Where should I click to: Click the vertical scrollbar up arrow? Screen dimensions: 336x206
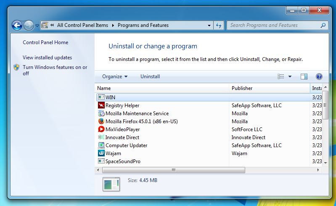click(x=325, y=87)
